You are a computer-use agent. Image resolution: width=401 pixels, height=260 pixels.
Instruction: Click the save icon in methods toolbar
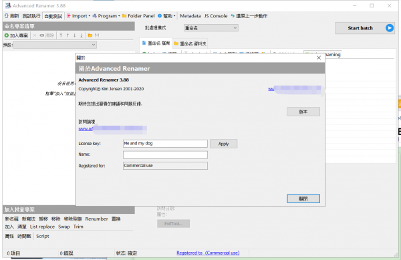pos(97,35)
